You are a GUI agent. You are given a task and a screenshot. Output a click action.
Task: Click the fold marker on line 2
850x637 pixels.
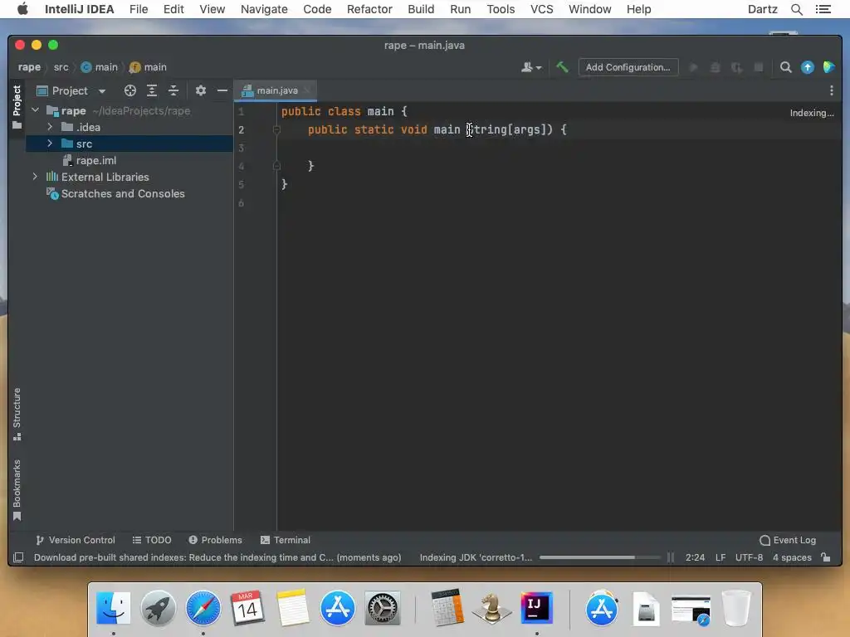pyautogui.click(x=276, y=130)
